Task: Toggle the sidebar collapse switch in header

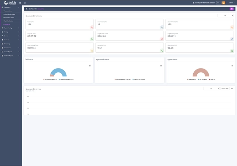Action: point(20,3)
